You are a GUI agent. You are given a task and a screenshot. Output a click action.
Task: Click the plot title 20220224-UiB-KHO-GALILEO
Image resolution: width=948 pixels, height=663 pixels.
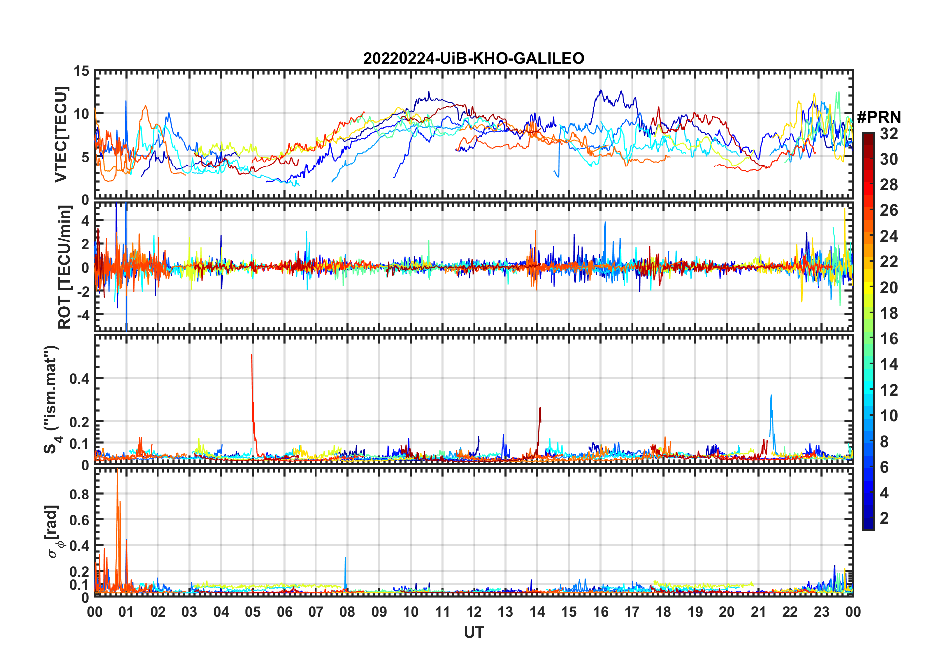474,58
